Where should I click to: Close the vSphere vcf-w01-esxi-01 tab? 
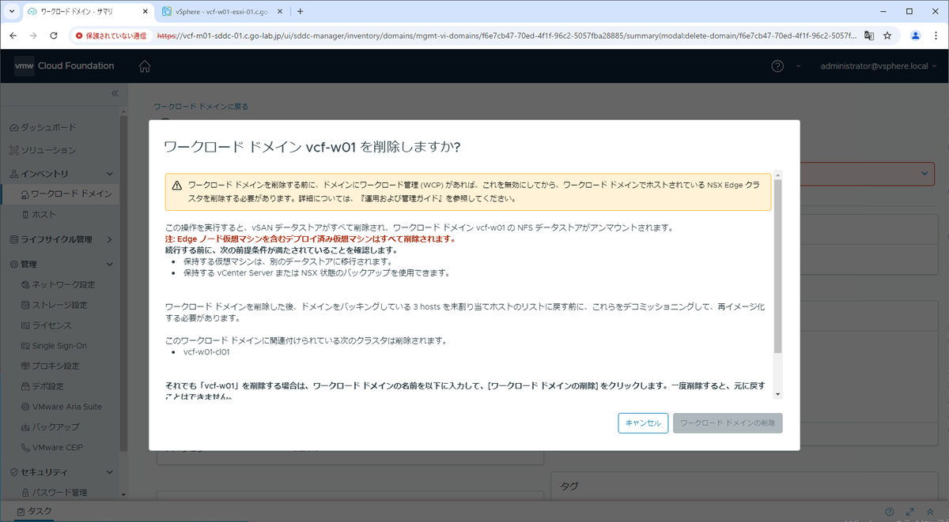coord(282,12)
